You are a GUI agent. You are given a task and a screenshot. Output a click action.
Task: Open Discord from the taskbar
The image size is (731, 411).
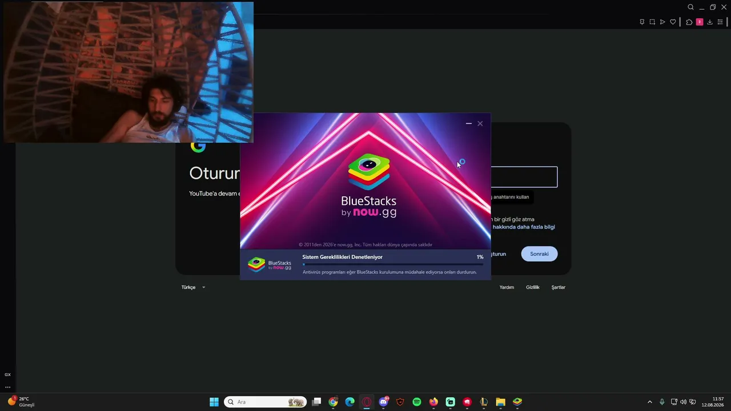[x=383, y=402]
